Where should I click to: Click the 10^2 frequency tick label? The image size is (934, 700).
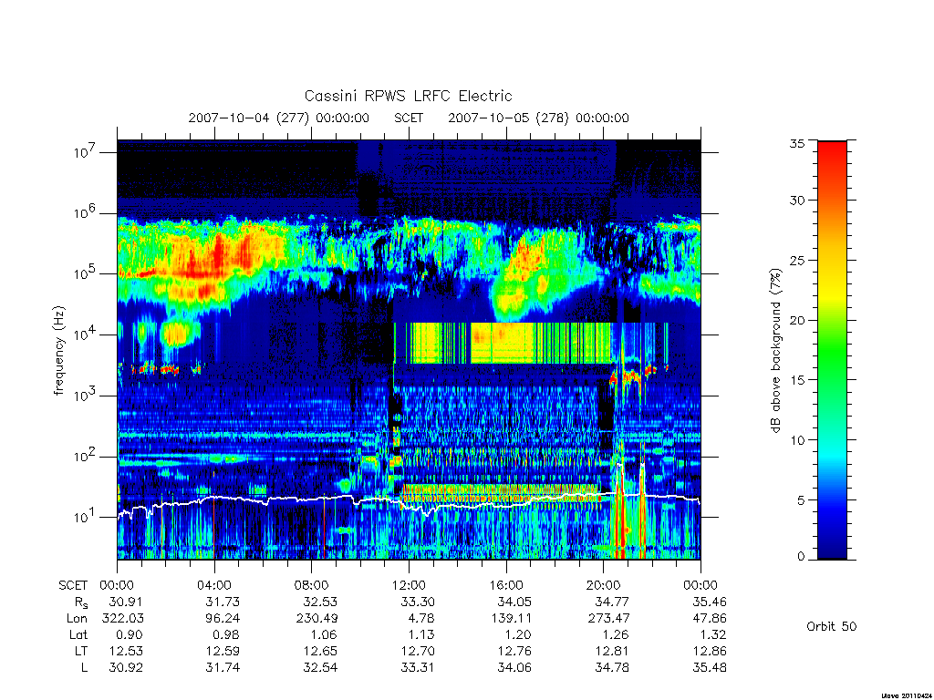coord(86,456)
